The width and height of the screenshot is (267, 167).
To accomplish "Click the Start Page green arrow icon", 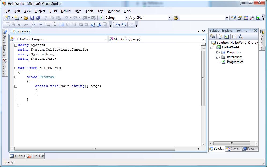I will coord(258,18).
